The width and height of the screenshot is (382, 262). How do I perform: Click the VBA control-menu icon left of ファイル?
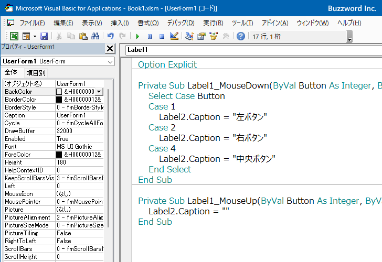click(10, 23)
